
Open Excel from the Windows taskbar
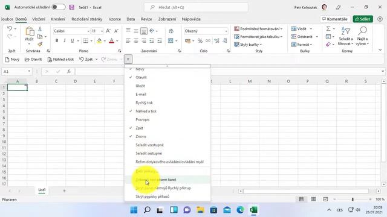[253, 210]
